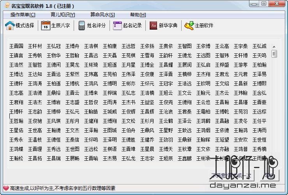Select the name 王旭辰
Screen dimensions: 288x195
(166, 158)
